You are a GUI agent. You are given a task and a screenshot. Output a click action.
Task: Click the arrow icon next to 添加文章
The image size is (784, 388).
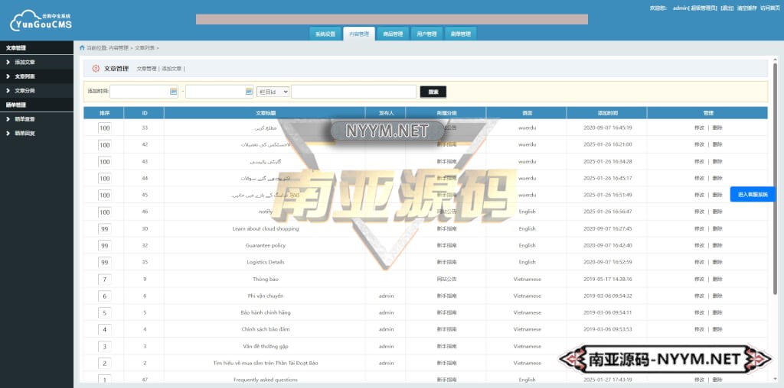pyautogui.click(x=8, y=62)
